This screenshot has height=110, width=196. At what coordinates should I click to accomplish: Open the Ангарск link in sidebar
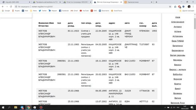178,27
